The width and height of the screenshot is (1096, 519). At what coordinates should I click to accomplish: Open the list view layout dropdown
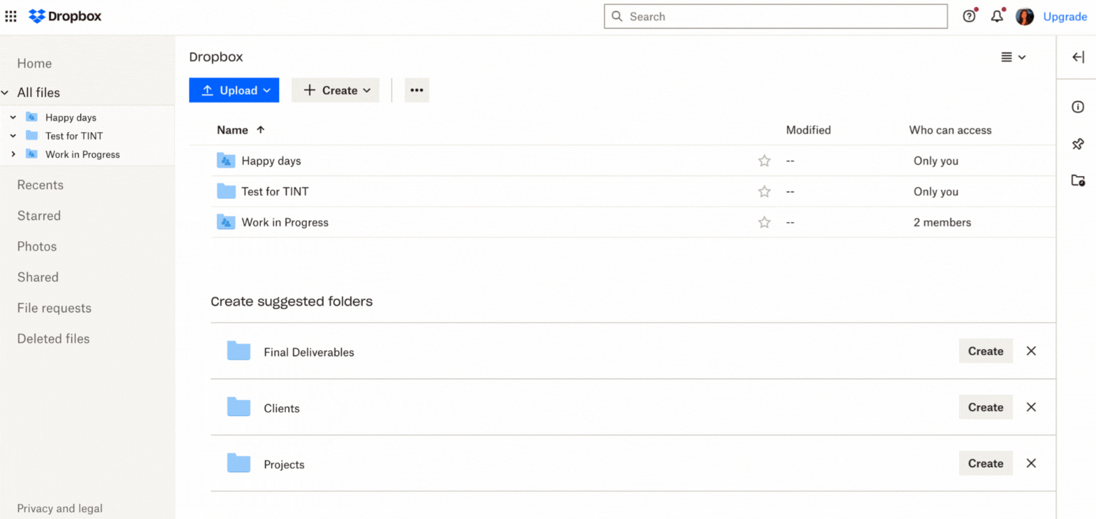pyautogui.click(x=1013, y=57)
